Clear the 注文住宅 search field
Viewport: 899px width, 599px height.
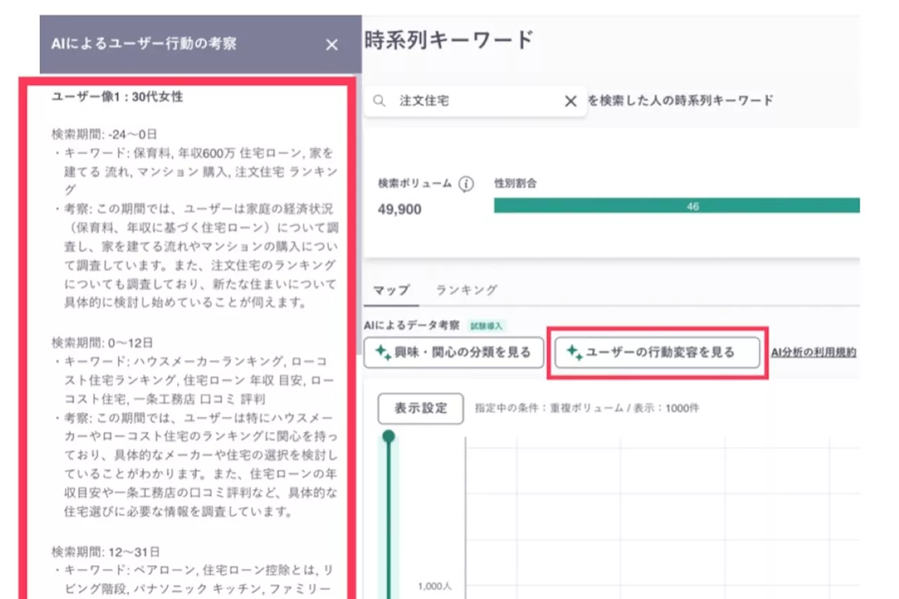(x=570, y=101)
